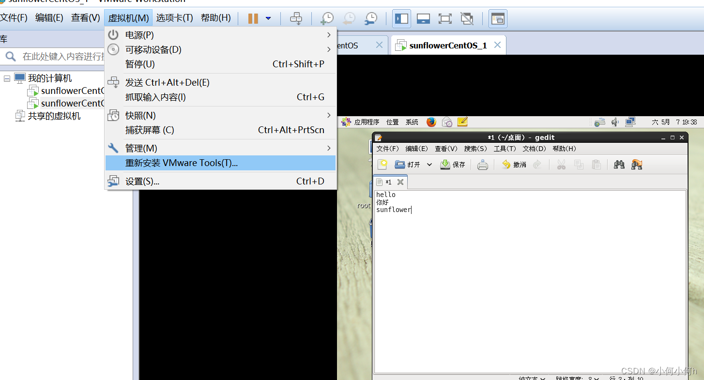Image resolution: width=704 pixels, height=380 pixels.
Task: Click the Revert to Snapshot toolbar icon
Action: click(349, 18)
